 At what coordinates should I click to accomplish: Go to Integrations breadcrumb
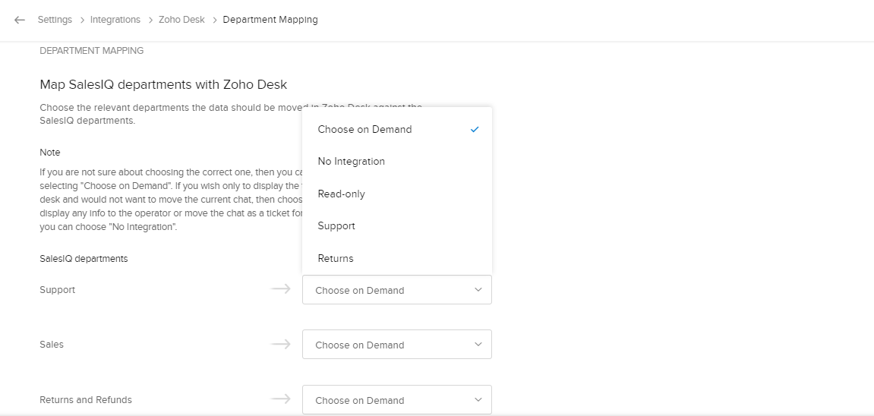[115, 20]
